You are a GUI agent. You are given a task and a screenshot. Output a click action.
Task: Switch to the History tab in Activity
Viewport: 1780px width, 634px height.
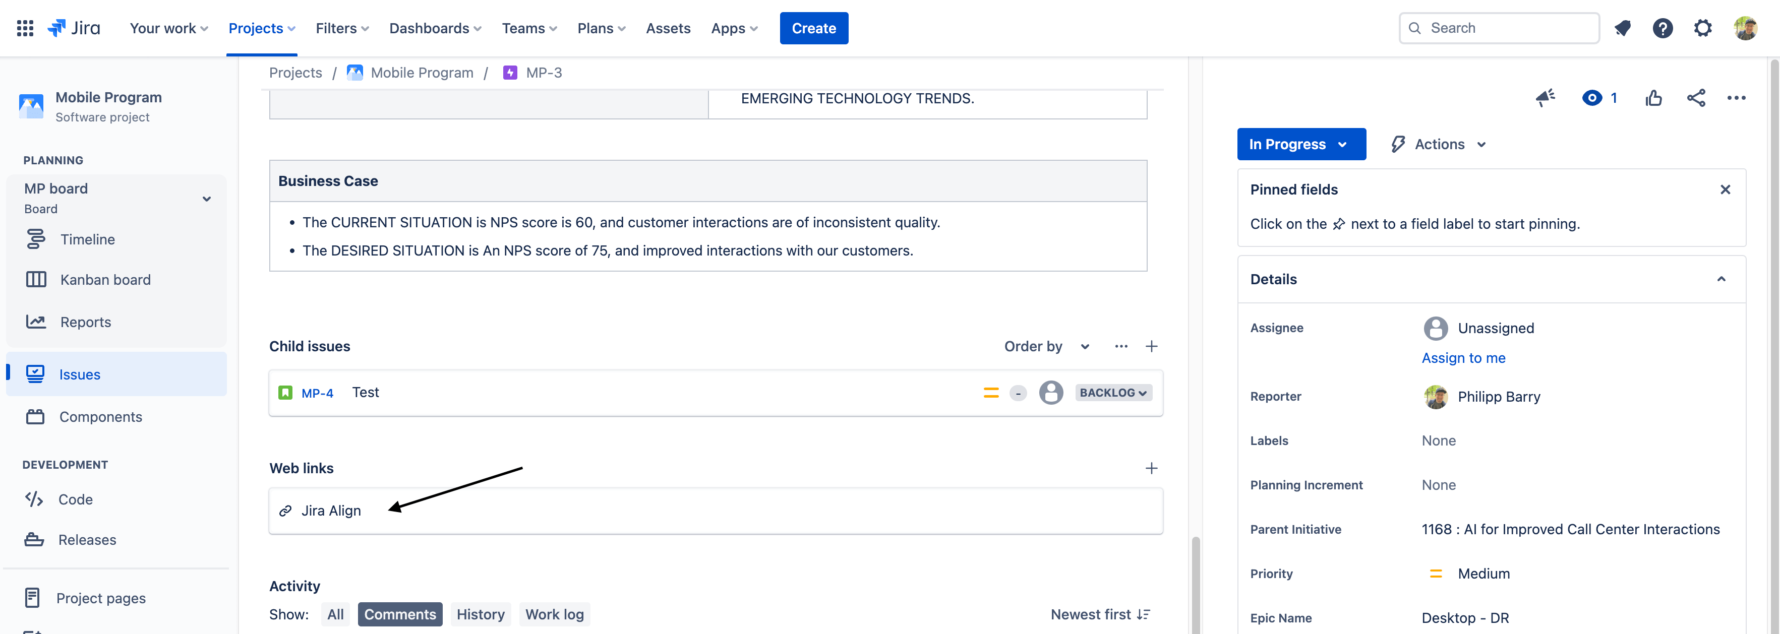pyautogui.click(x=481, y=614)
